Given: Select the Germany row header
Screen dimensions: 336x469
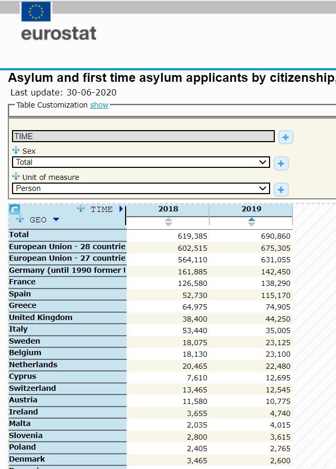Looking at the screenshot, I should (68, 270).
